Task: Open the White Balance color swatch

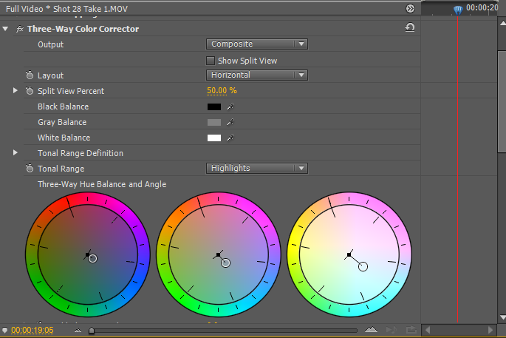Action: [214, 138]
